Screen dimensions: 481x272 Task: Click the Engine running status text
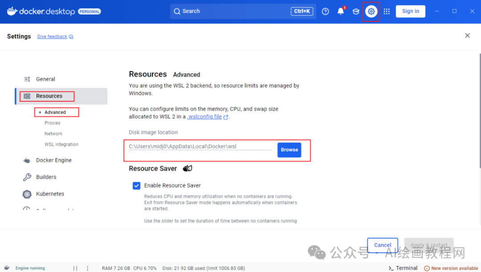click(x=30, y=268)
